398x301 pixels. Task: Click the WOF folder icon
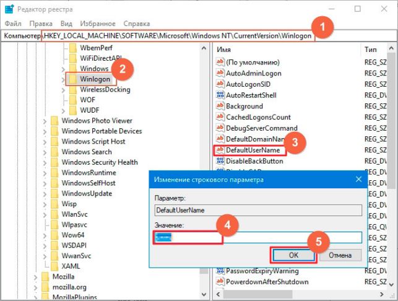tap(73, 100)
